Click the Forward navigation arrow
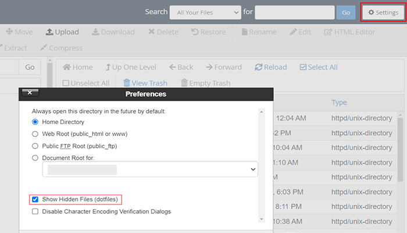 (x=209, y=67)
